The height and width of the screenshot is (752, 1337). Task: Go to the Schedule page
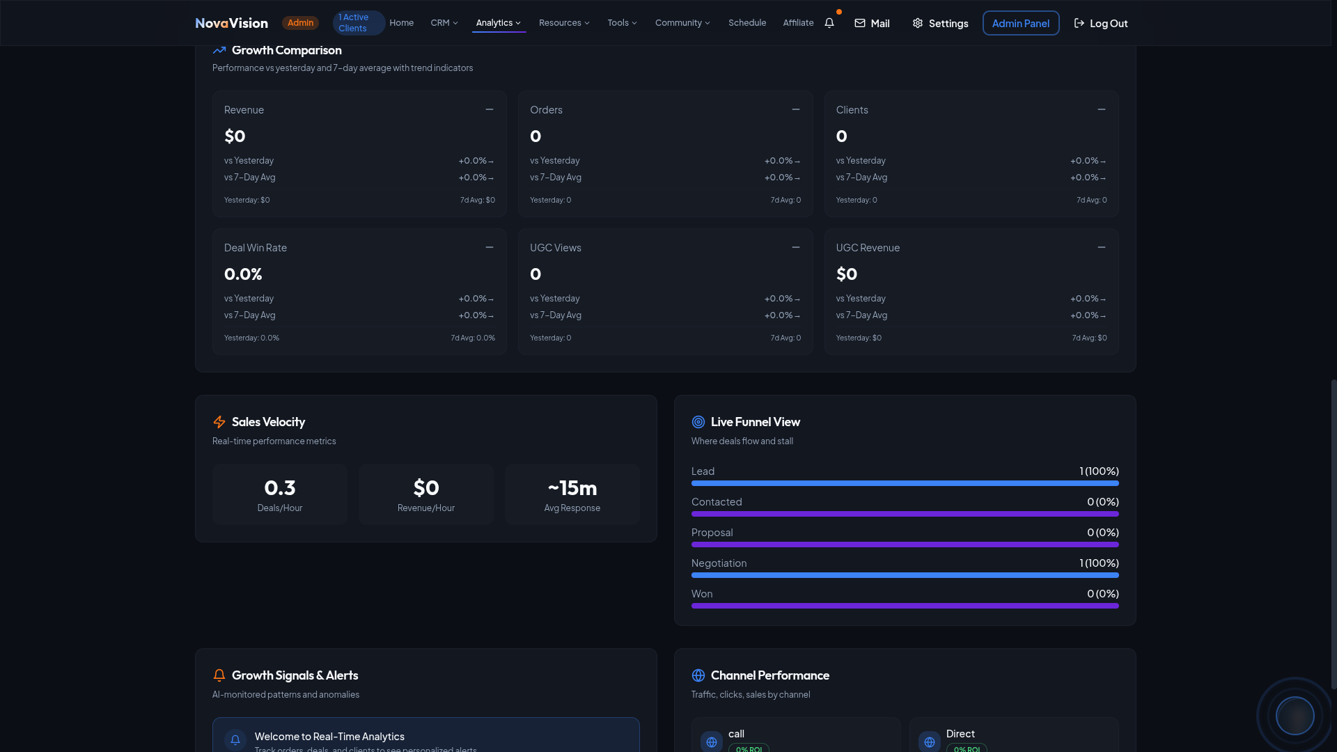pos(747,23)
